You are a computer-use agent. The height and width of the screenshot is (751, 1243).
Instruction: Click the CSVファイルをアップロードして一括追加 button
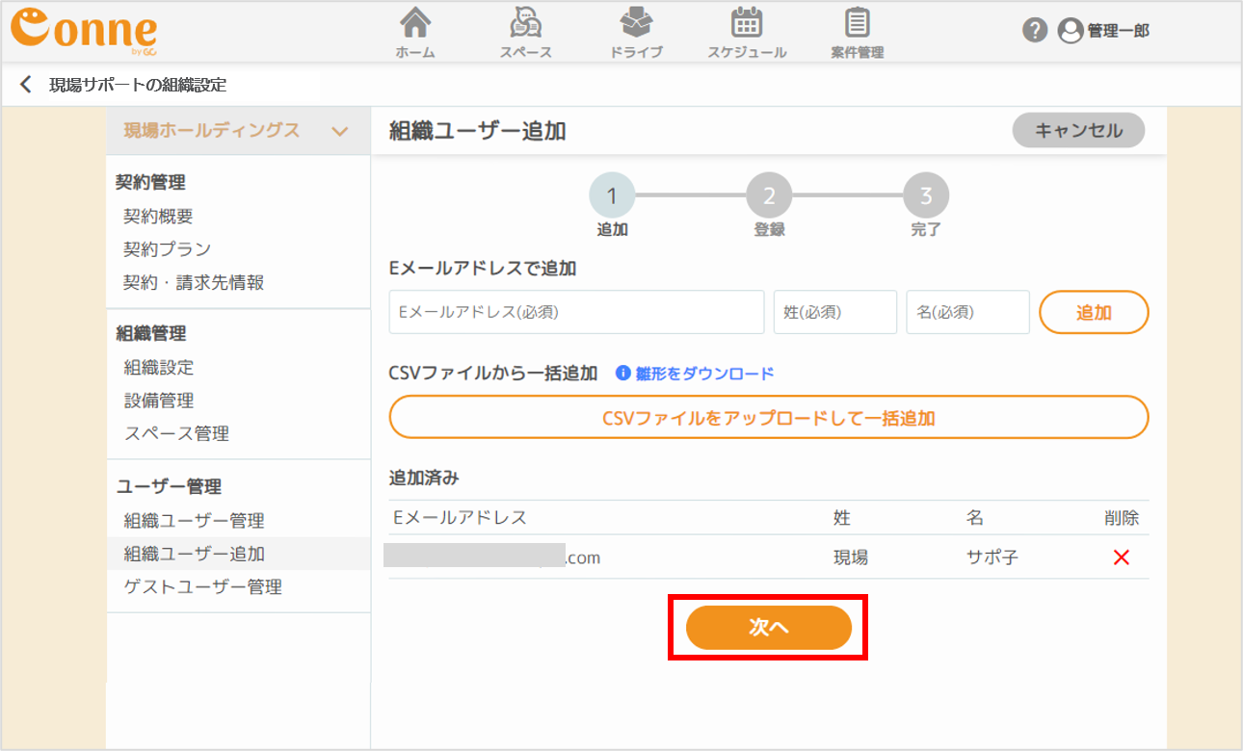(769, 418)
